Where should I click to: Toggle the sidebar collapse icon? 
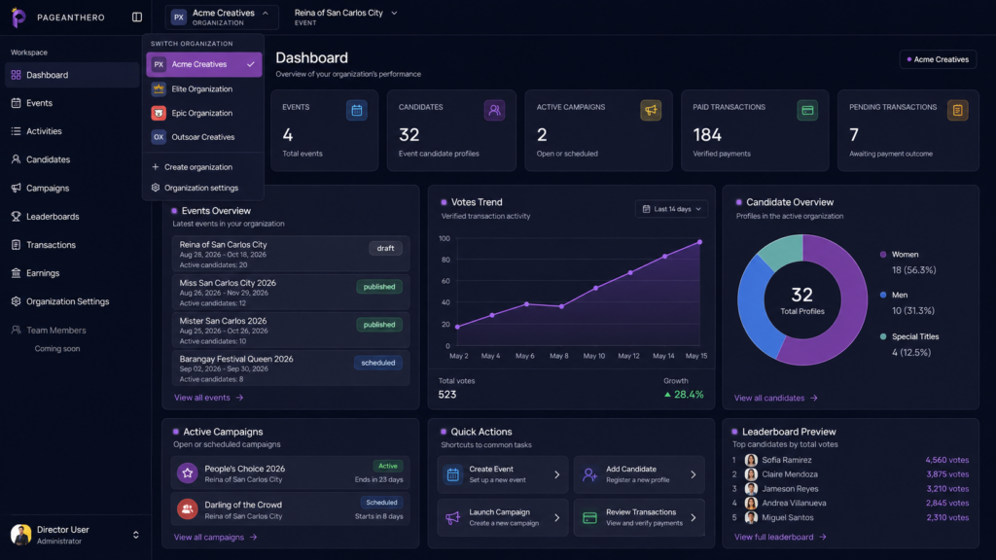[x=136, y=17]
